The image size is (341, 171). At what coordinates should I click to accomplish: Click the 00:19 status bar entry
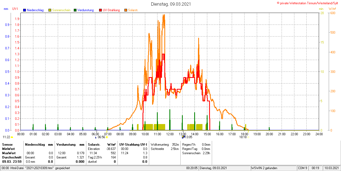(x=315, y=168)
